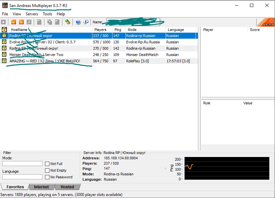Click the blue Help question mark icon
Screen dimensions: 275x198
78,22
